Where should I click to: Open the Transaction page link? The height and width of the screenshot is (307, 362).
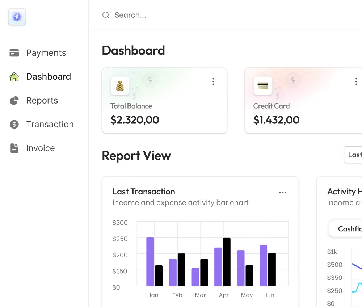tap(50, 125)
